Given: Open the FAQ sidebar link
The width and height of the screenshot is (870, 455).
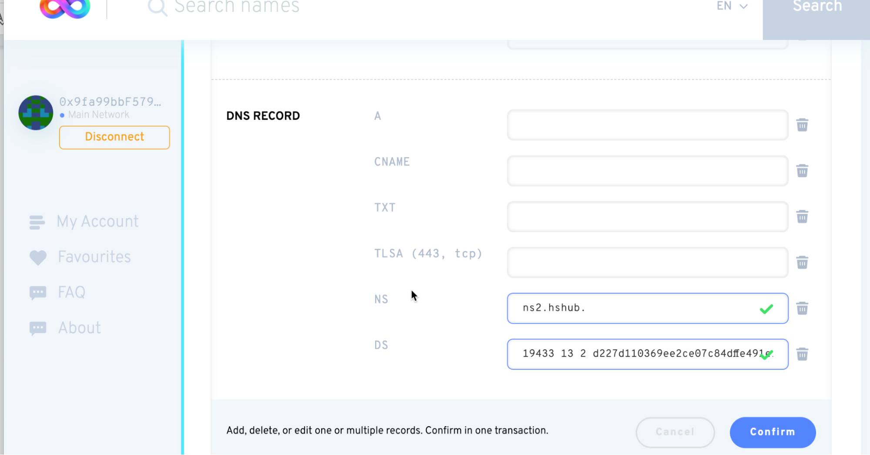Looking at the screenshot, I should (71, 293).
